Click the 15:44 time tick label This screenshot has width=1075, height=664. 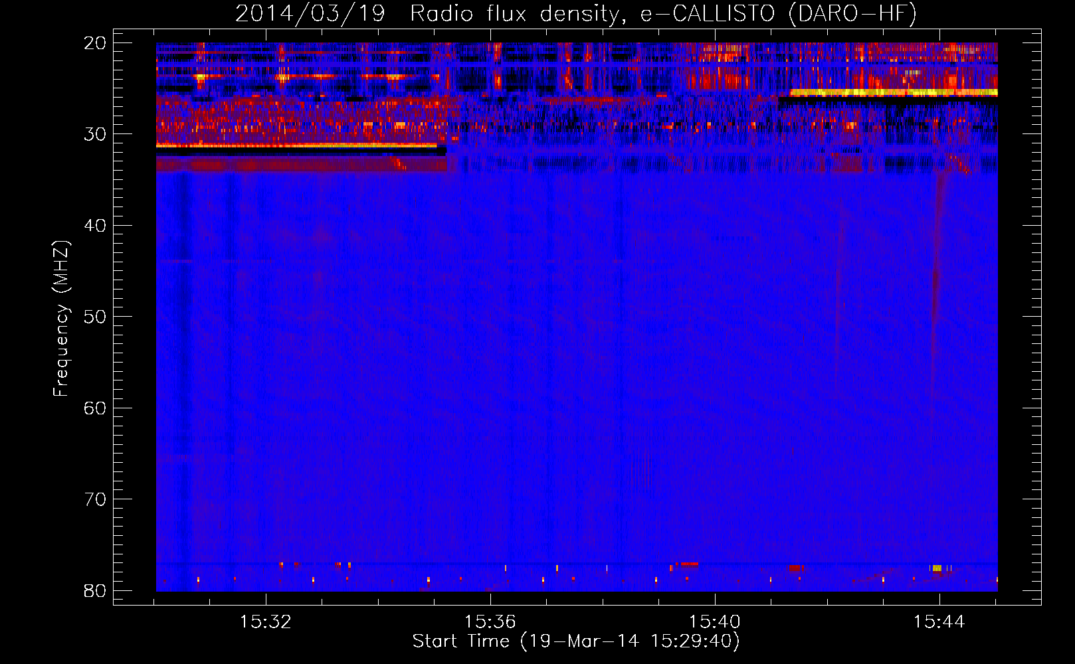[939, 622]
